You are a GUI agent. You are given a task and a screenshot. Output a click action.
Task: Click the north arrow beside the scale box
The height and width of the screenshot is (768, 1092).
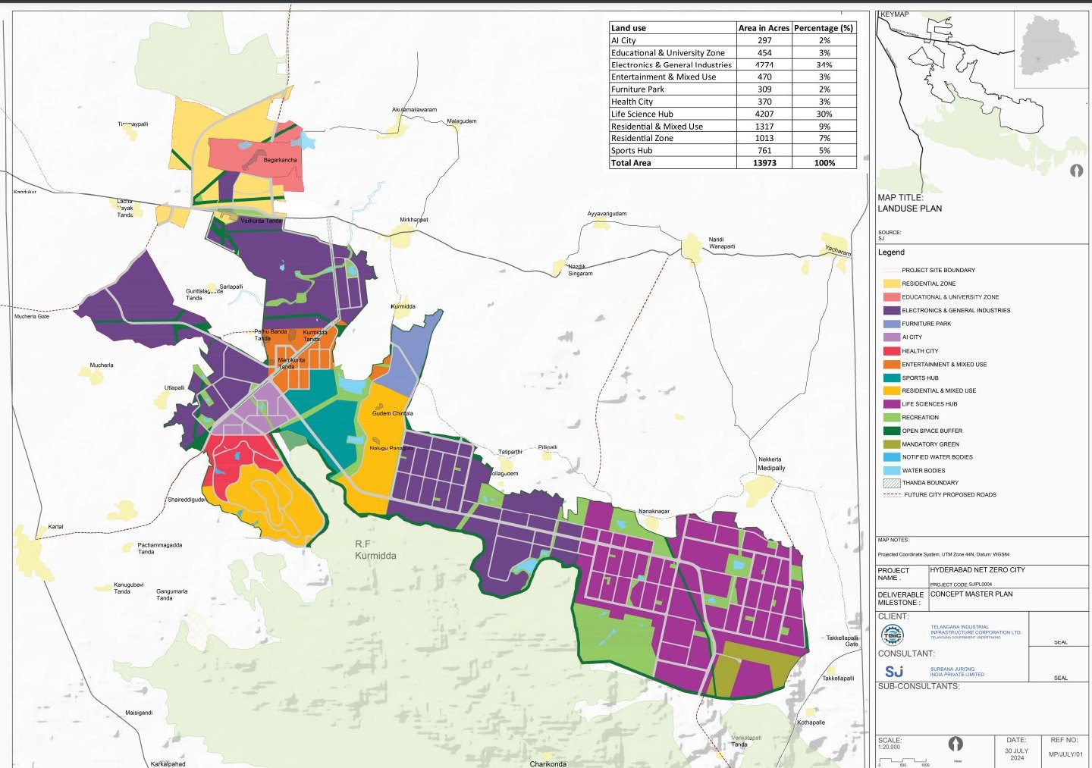(x=955, y=744)
